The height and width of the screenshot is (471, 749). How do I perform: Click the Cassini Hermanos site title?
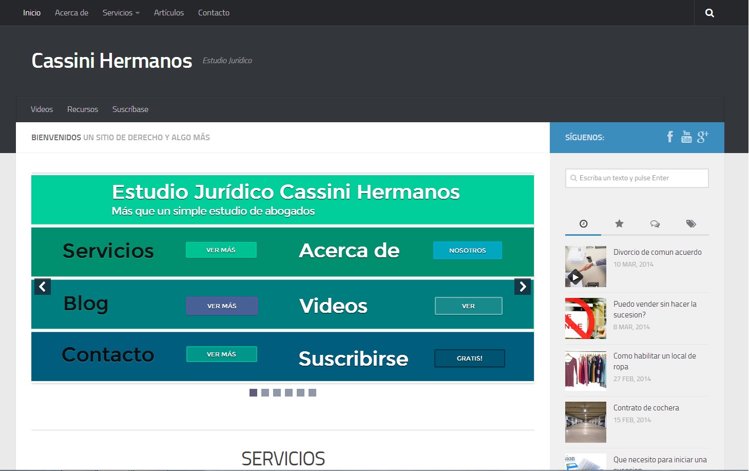(112, 61)
